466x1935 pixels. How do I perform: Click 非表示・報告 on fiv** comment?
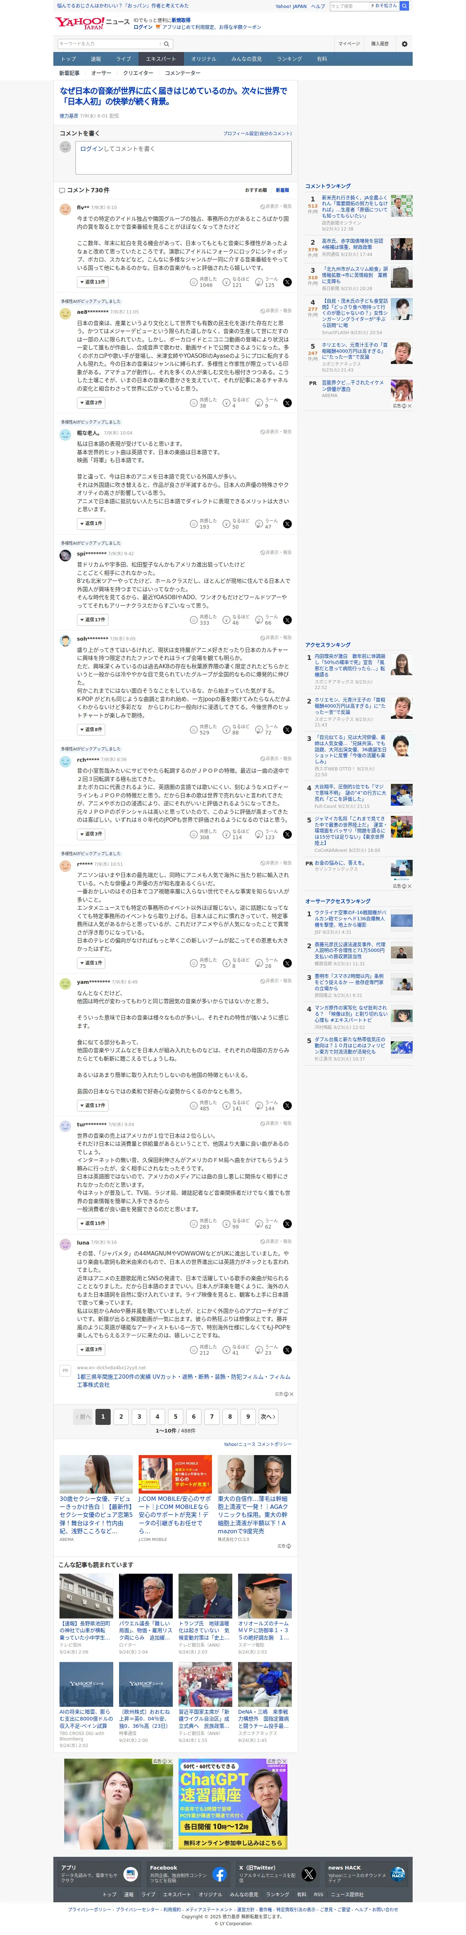tap(276, 207)
